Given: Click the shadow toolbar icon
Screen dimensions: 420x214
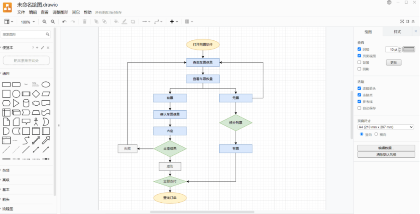Looking at the screenshot, I should click(x=133, y=22).
